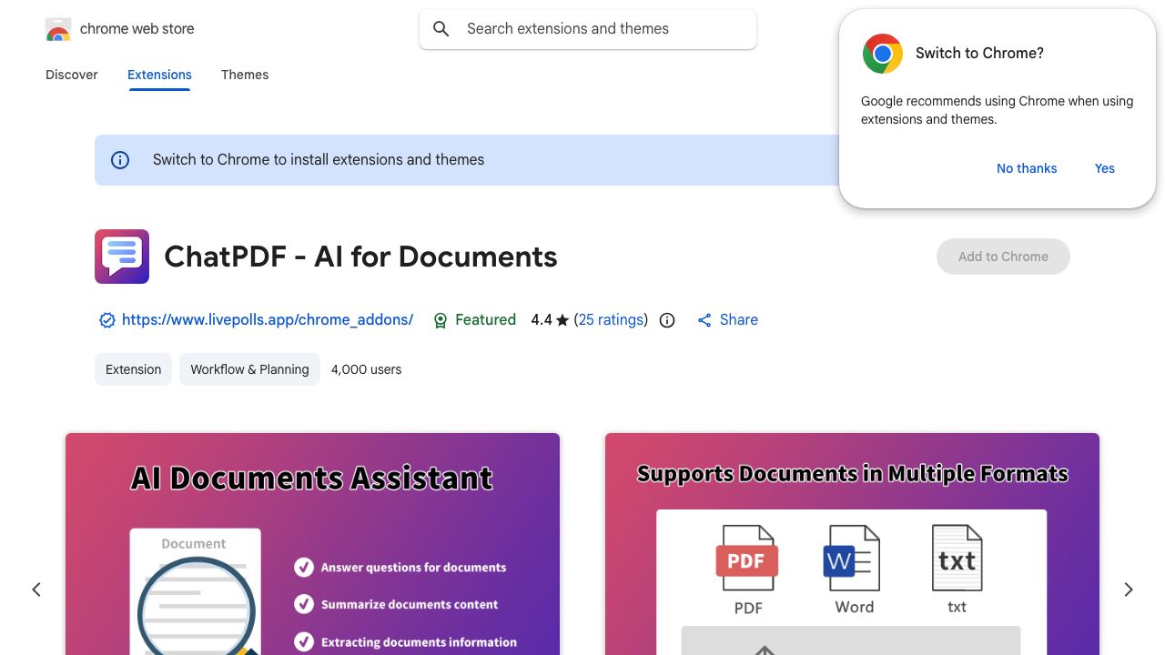
Task: Click the verified badge next to the publisher URL
Action: coord(106,320)
